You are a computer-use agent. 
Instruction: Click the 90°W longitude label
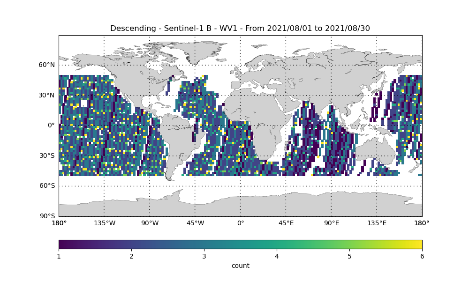coord(150,223)
